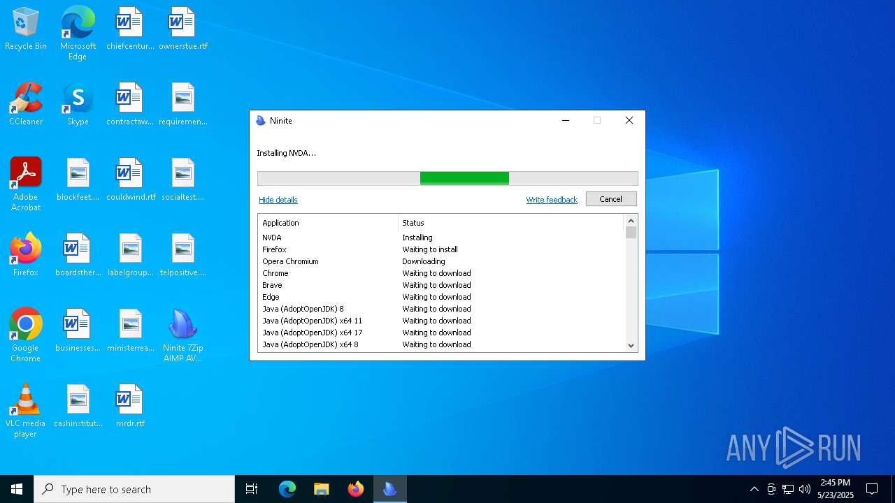This screenshot has width=895, height=503.
Task: Cancel the Ninite installation
Action: pos(611,199)
